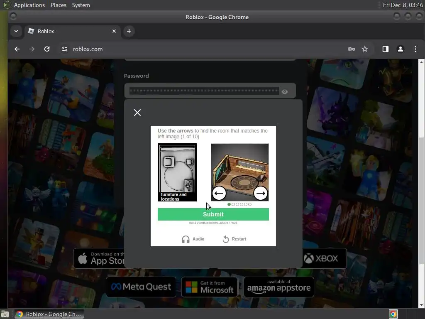This screenshot has width=425, height=319.
Task: Open the Chrome side panel
Action: 386,49
